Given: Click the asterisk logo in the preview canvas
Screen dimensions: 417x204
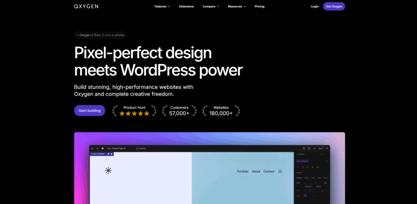Looking at the screenshot, I should (108, 171).
